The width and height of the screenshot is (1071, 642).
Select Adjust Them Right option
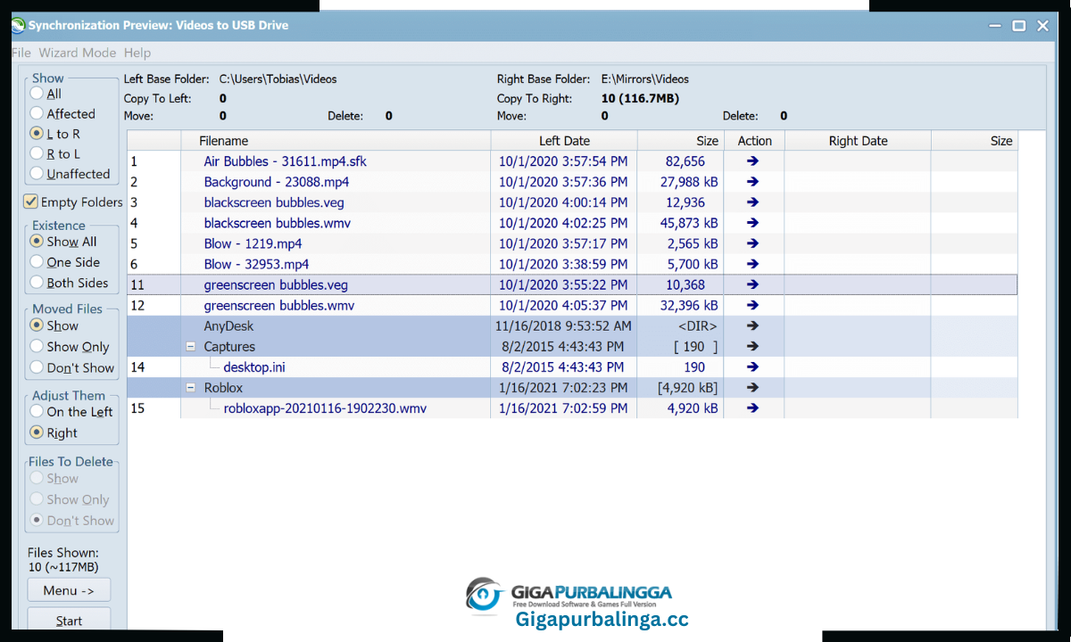(x=37, y=432)
